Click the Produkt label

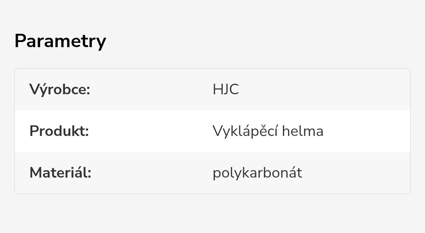coord(59,131)
